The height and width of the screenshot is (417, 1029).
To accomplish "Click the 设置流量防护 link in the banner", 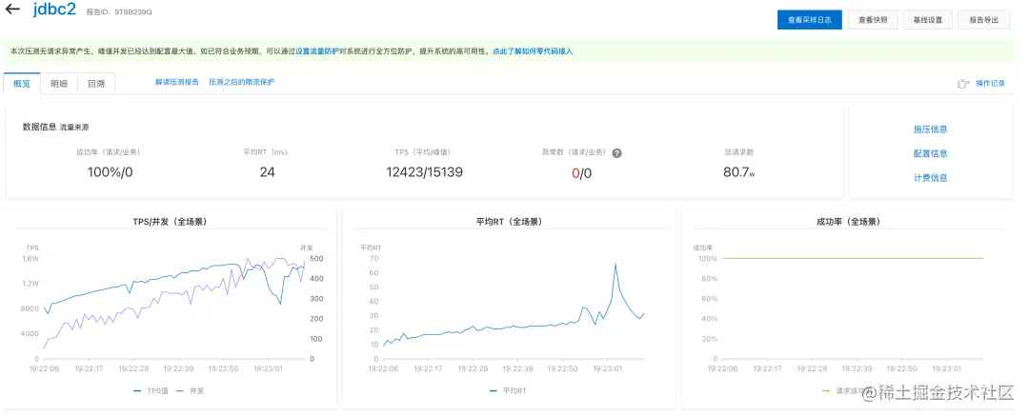I will [x=317, y=50].
